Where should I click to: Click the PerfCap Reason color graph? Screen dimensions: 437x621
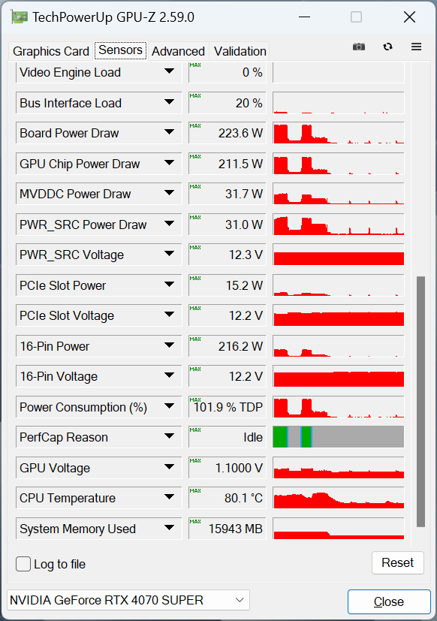[339, 437]
